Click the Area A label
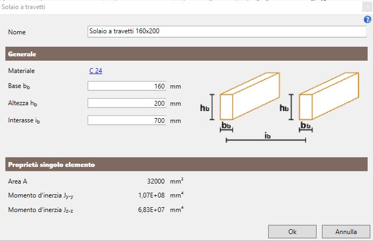Viewport: 373px width, 241px height. point(18,181)
